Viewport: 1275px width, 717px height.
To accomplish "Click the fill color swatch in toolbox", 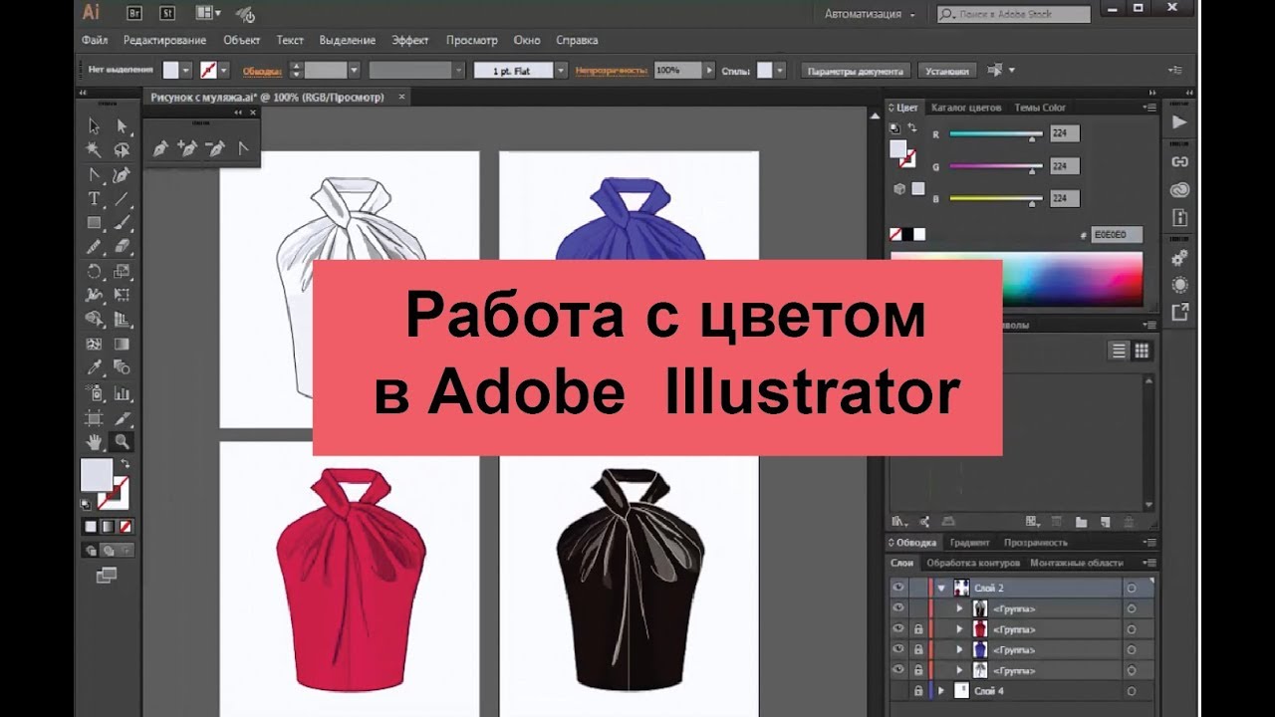I will 97,475.
